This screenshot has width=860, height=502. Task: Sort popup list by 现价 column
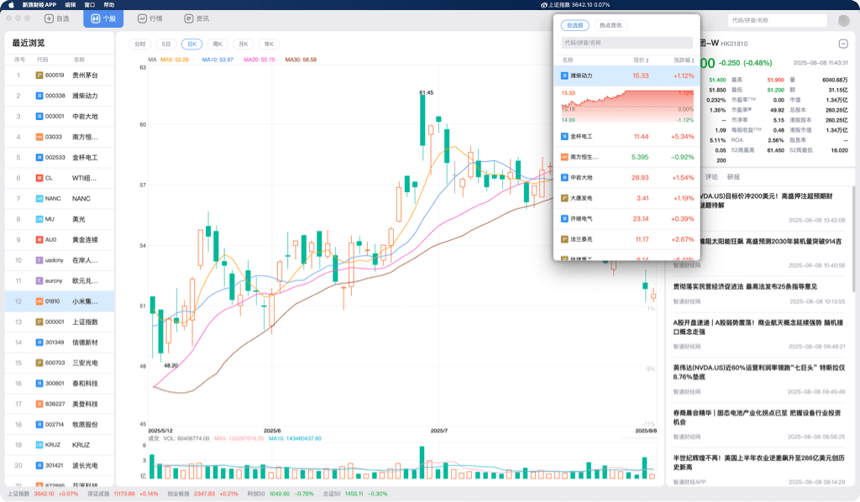tap(641, 60)
